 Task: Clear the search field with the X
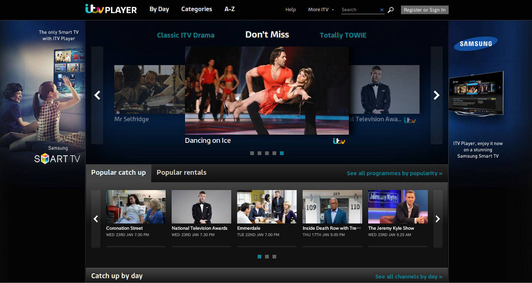coord(382,10)
